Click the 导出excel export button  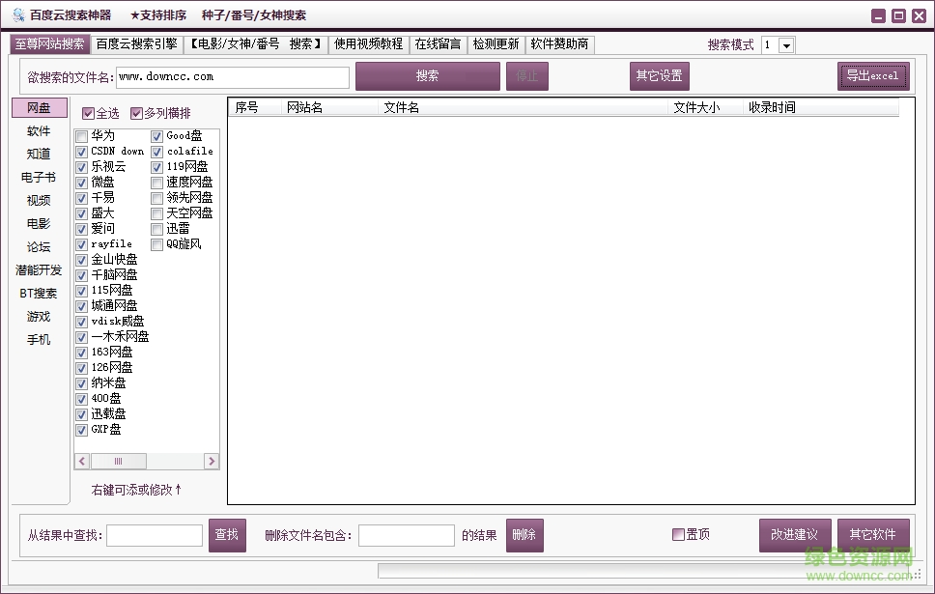coord(873,76)
